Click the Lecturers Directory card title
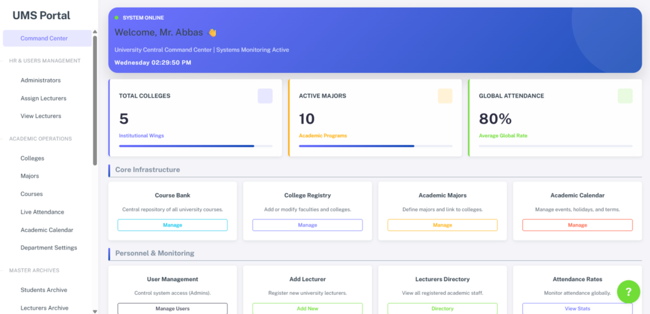Screen dimensions: 650x314 pos(442,279)
